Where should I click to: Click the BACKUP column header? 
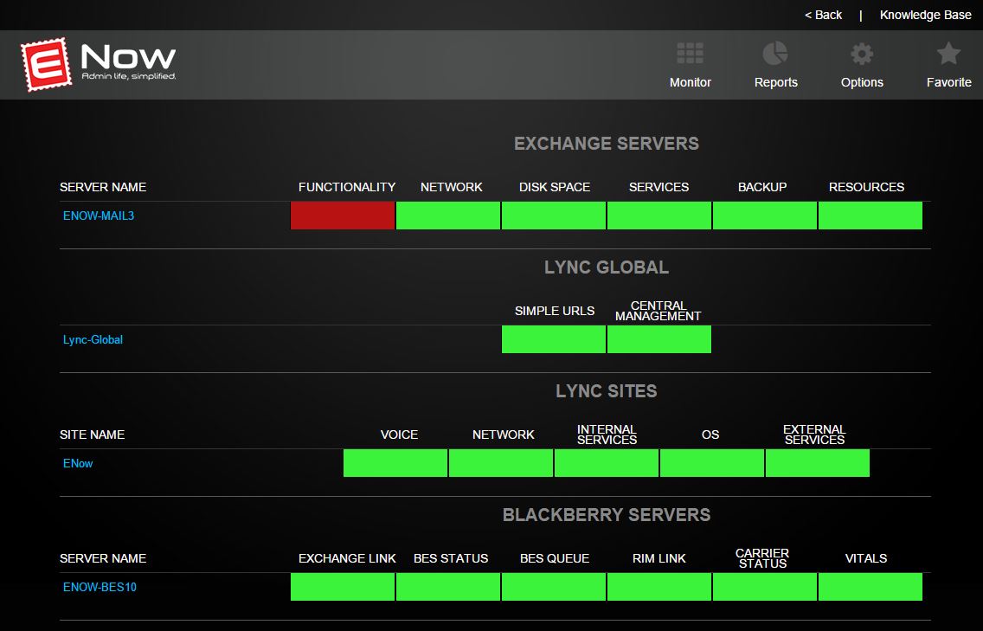pos(761,187)
